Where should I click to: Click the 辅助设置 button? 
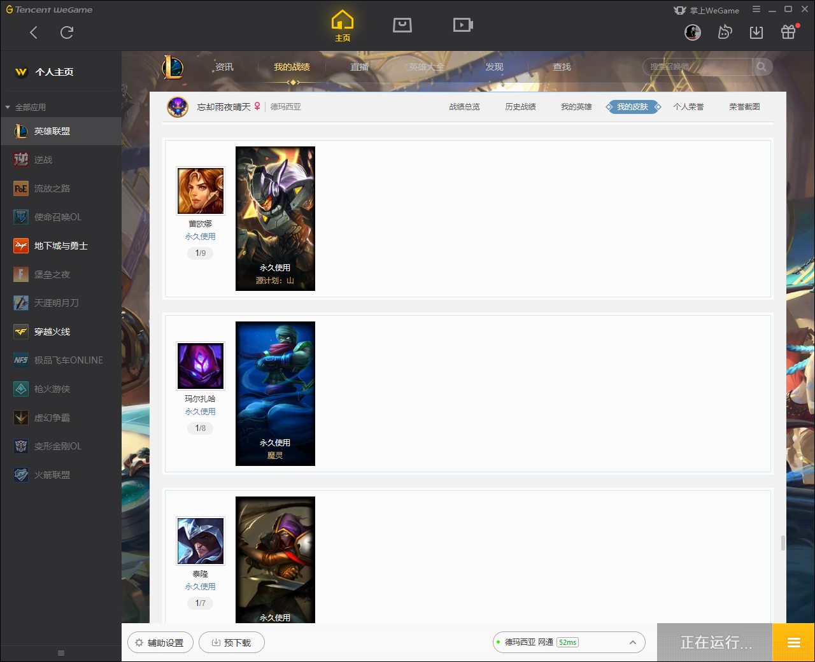pos(160,642)
